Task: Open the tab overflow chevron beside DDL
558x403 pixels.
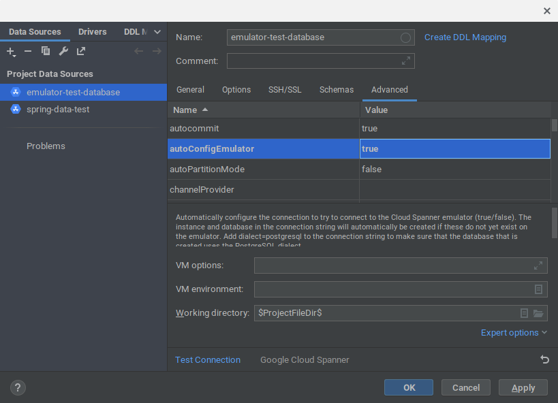Action: pyautogui.click(x=157, y=31)
